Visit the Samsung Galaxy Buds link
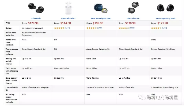This screenshot has width=186, height=107. point(165,18)
